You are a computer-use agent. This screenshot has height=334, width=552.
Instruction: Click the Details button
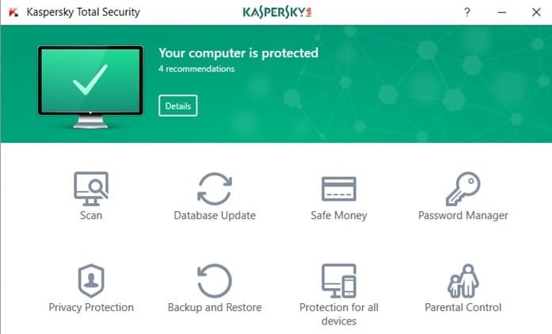coord(177,106)
